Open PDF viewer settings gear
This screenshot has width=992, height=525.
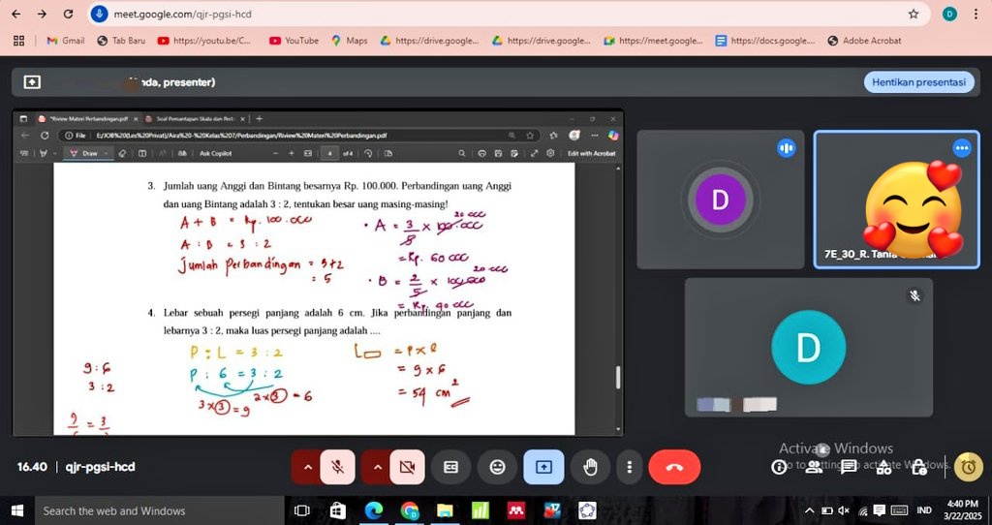pyautogui.click(x=550, y=153)
